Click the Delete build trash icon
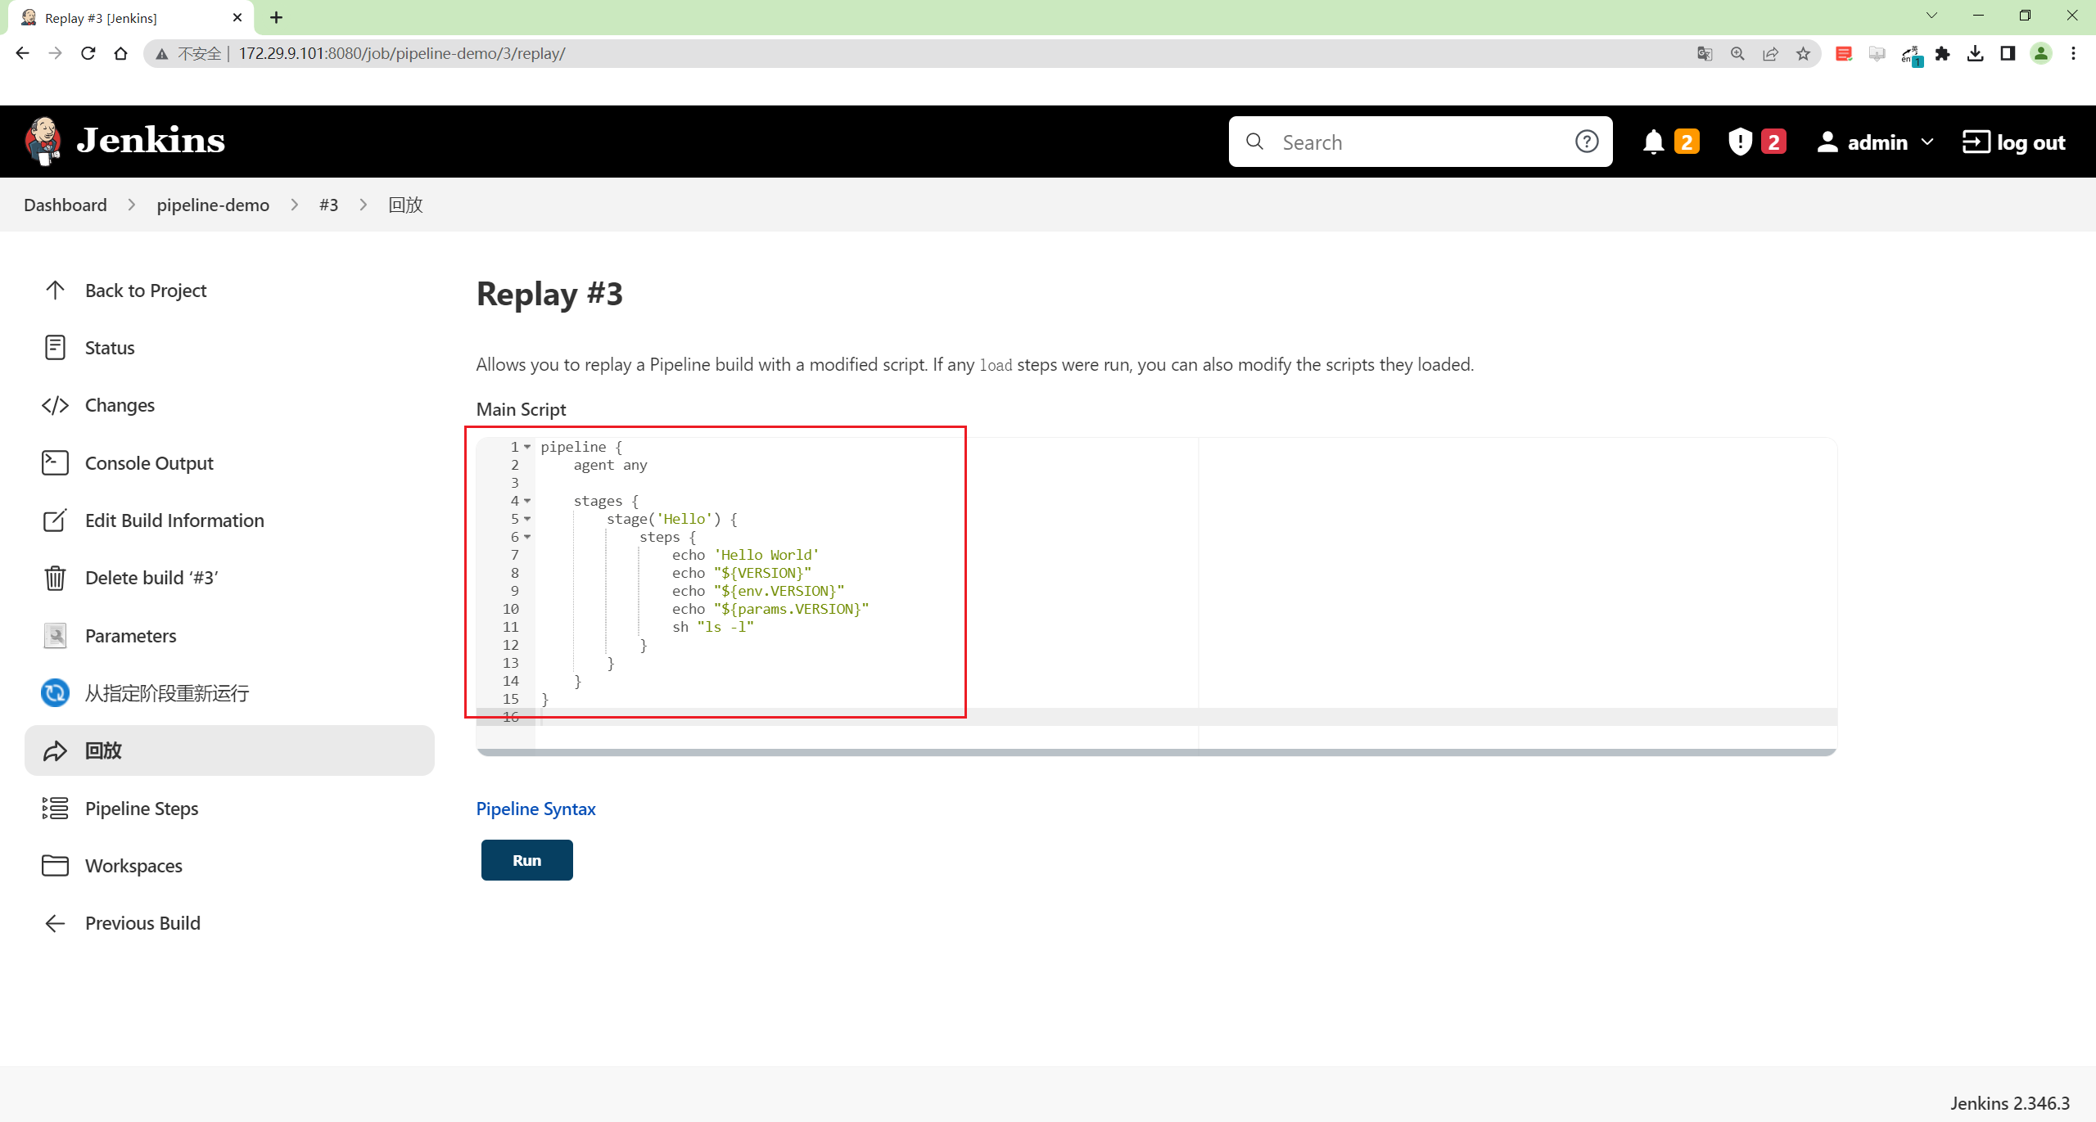Viewport: 2096px width, 1122px height. tap(55, 578)
